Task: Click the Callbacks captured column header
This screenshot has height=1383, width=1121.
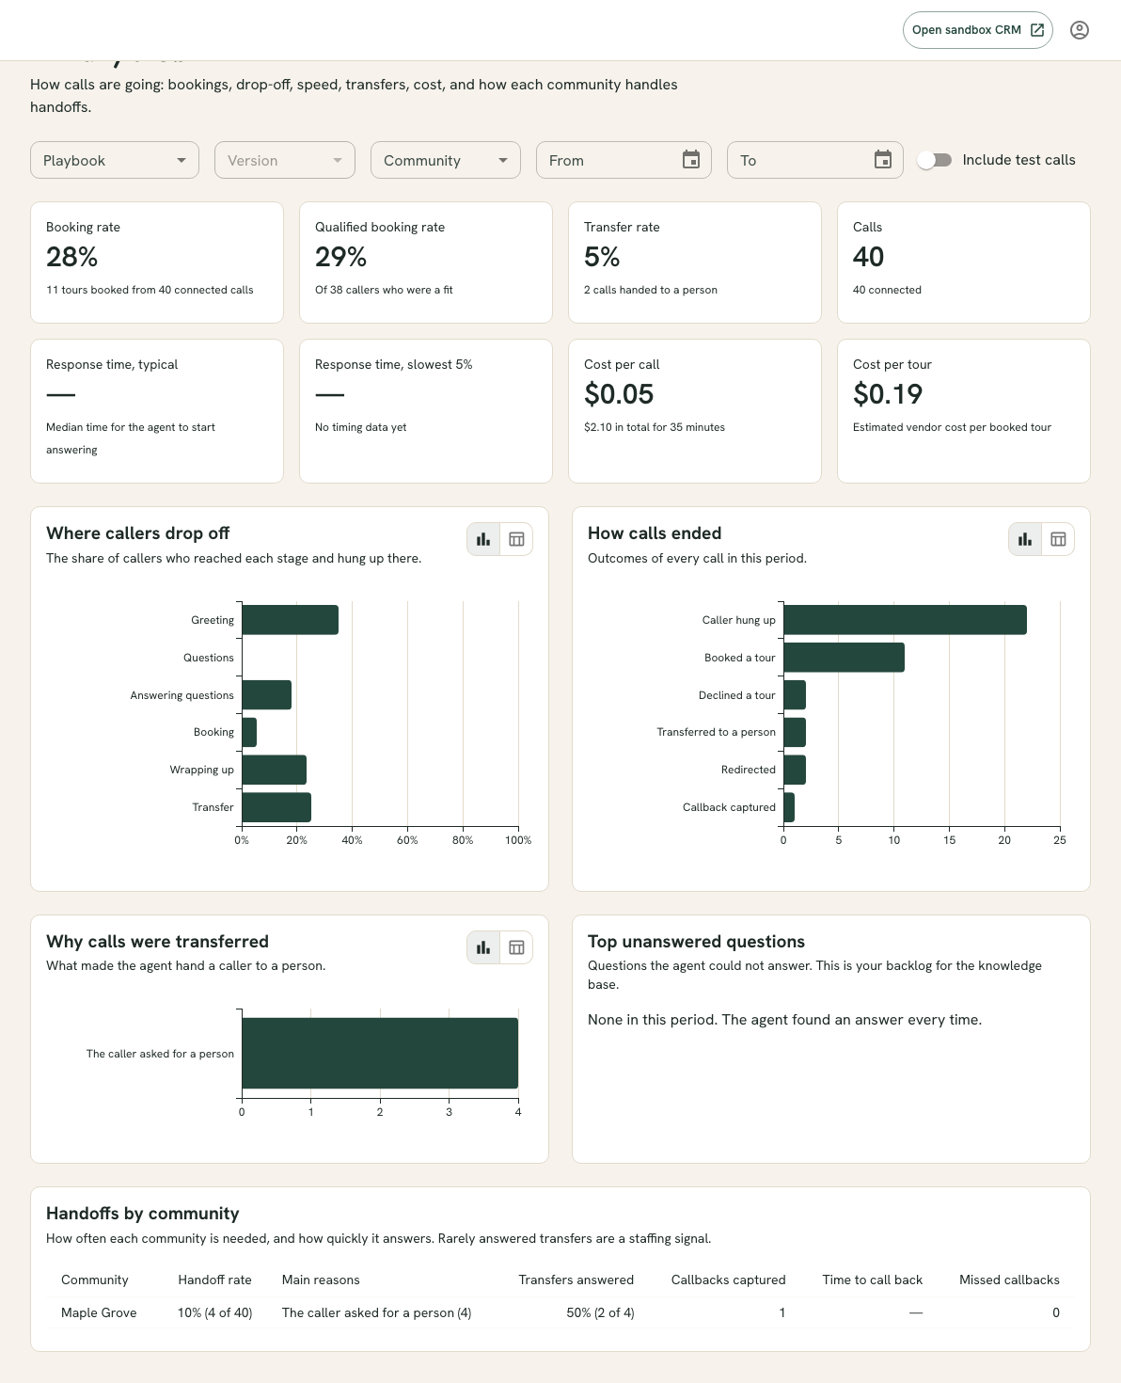Action: [729, 1280]
